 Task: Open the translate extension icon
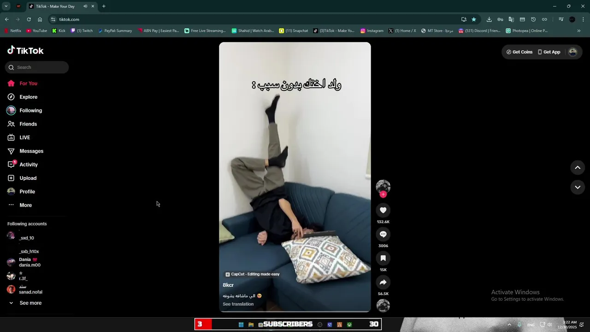[511, 19]
